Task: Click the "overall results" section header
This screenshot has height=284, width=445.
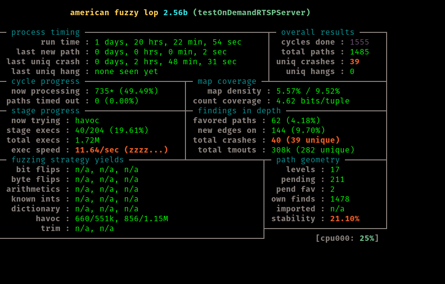Action: [317, 32]
